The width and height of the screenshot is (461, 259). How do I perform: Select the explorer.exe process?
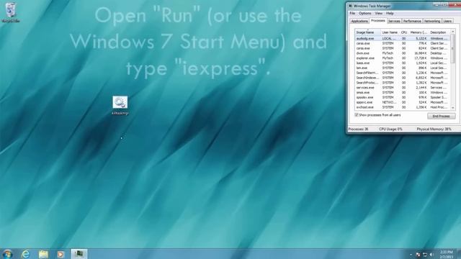click(x=403, y=58)
